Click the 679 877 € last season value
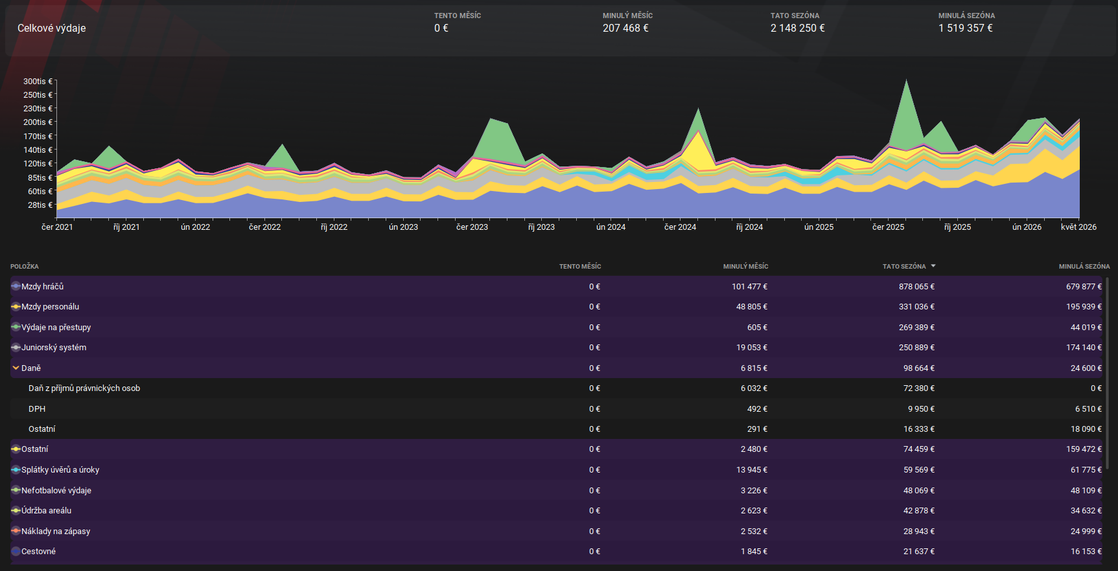Viewport: 1118px width, 571px height. (1084, 287)
